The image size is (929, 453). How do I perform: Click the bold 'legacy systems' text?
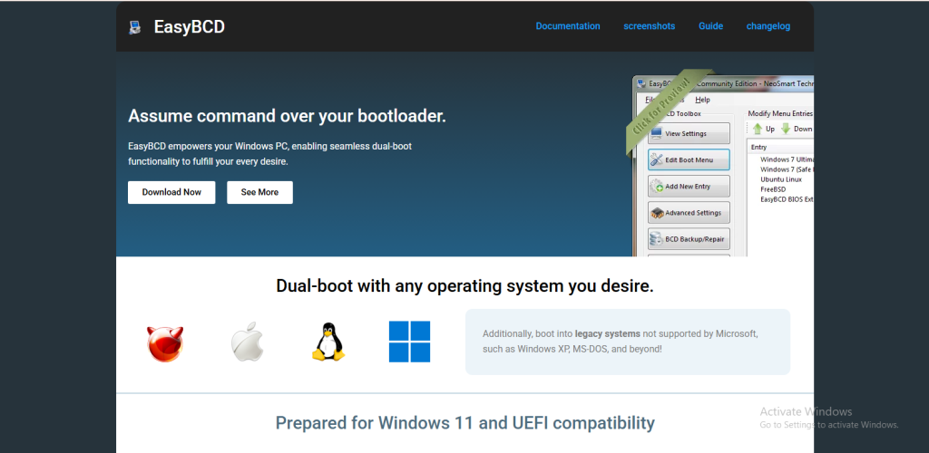607,333
